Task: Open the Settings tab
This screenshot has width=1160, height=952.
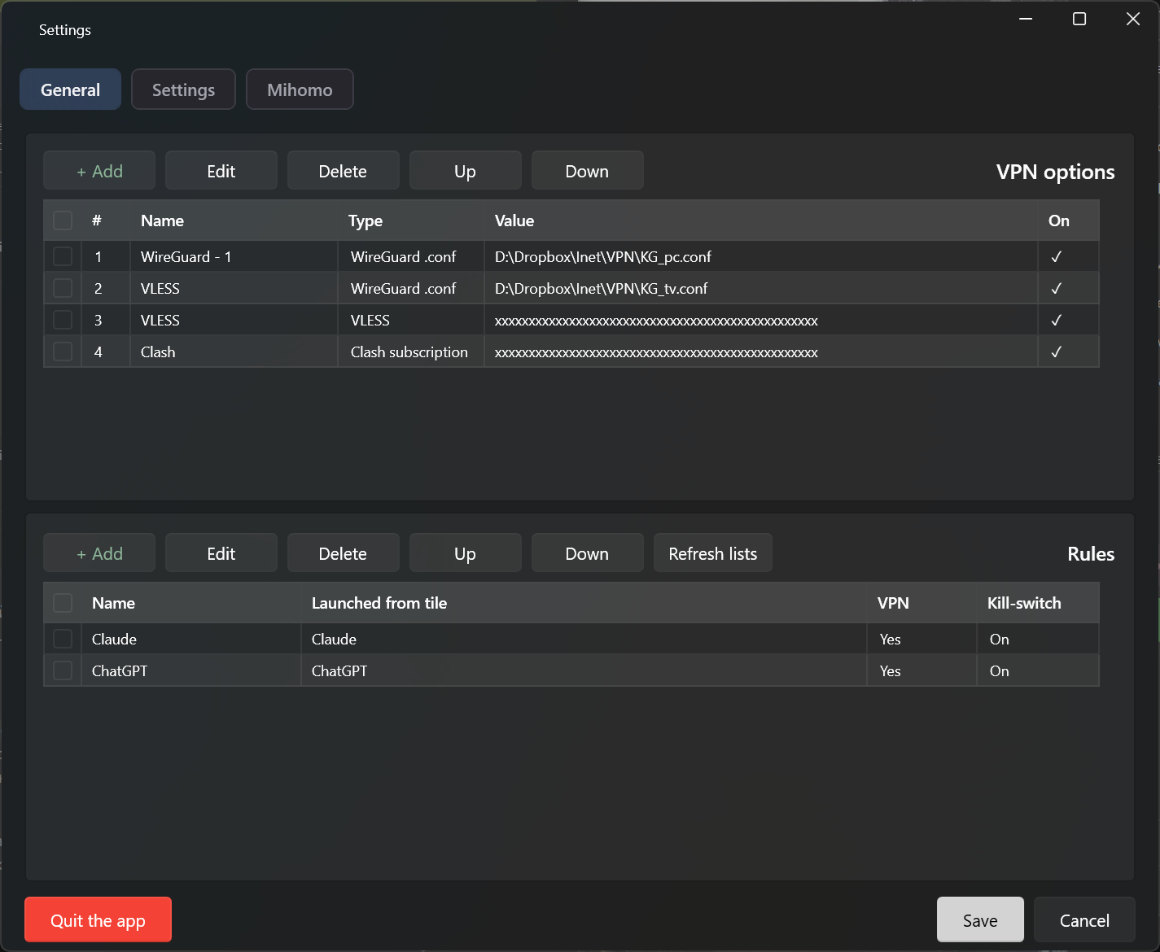Action: click(183, 90)
